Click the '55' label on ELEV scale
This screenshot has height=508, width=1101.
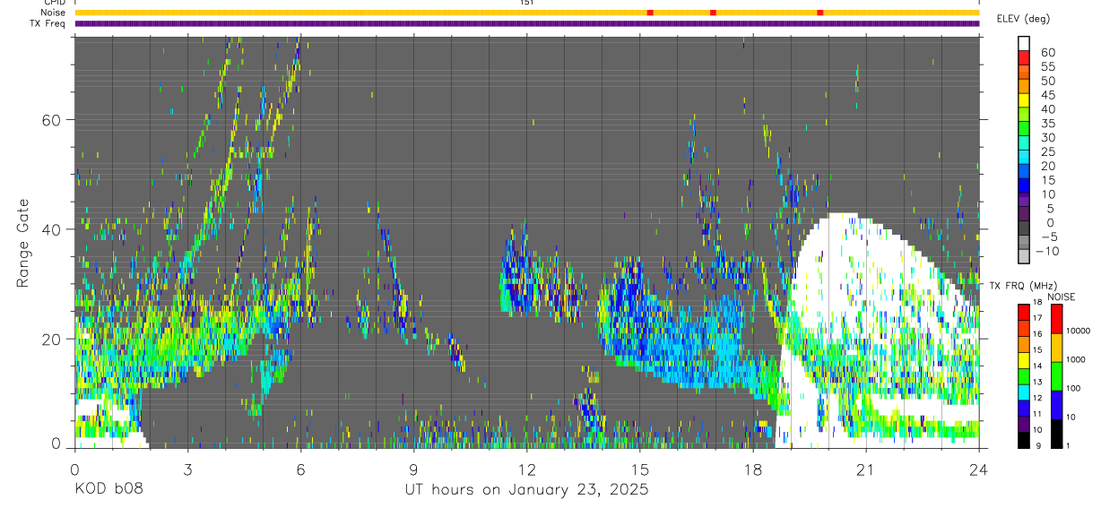pyautogui.click(x=1047, y=66)
